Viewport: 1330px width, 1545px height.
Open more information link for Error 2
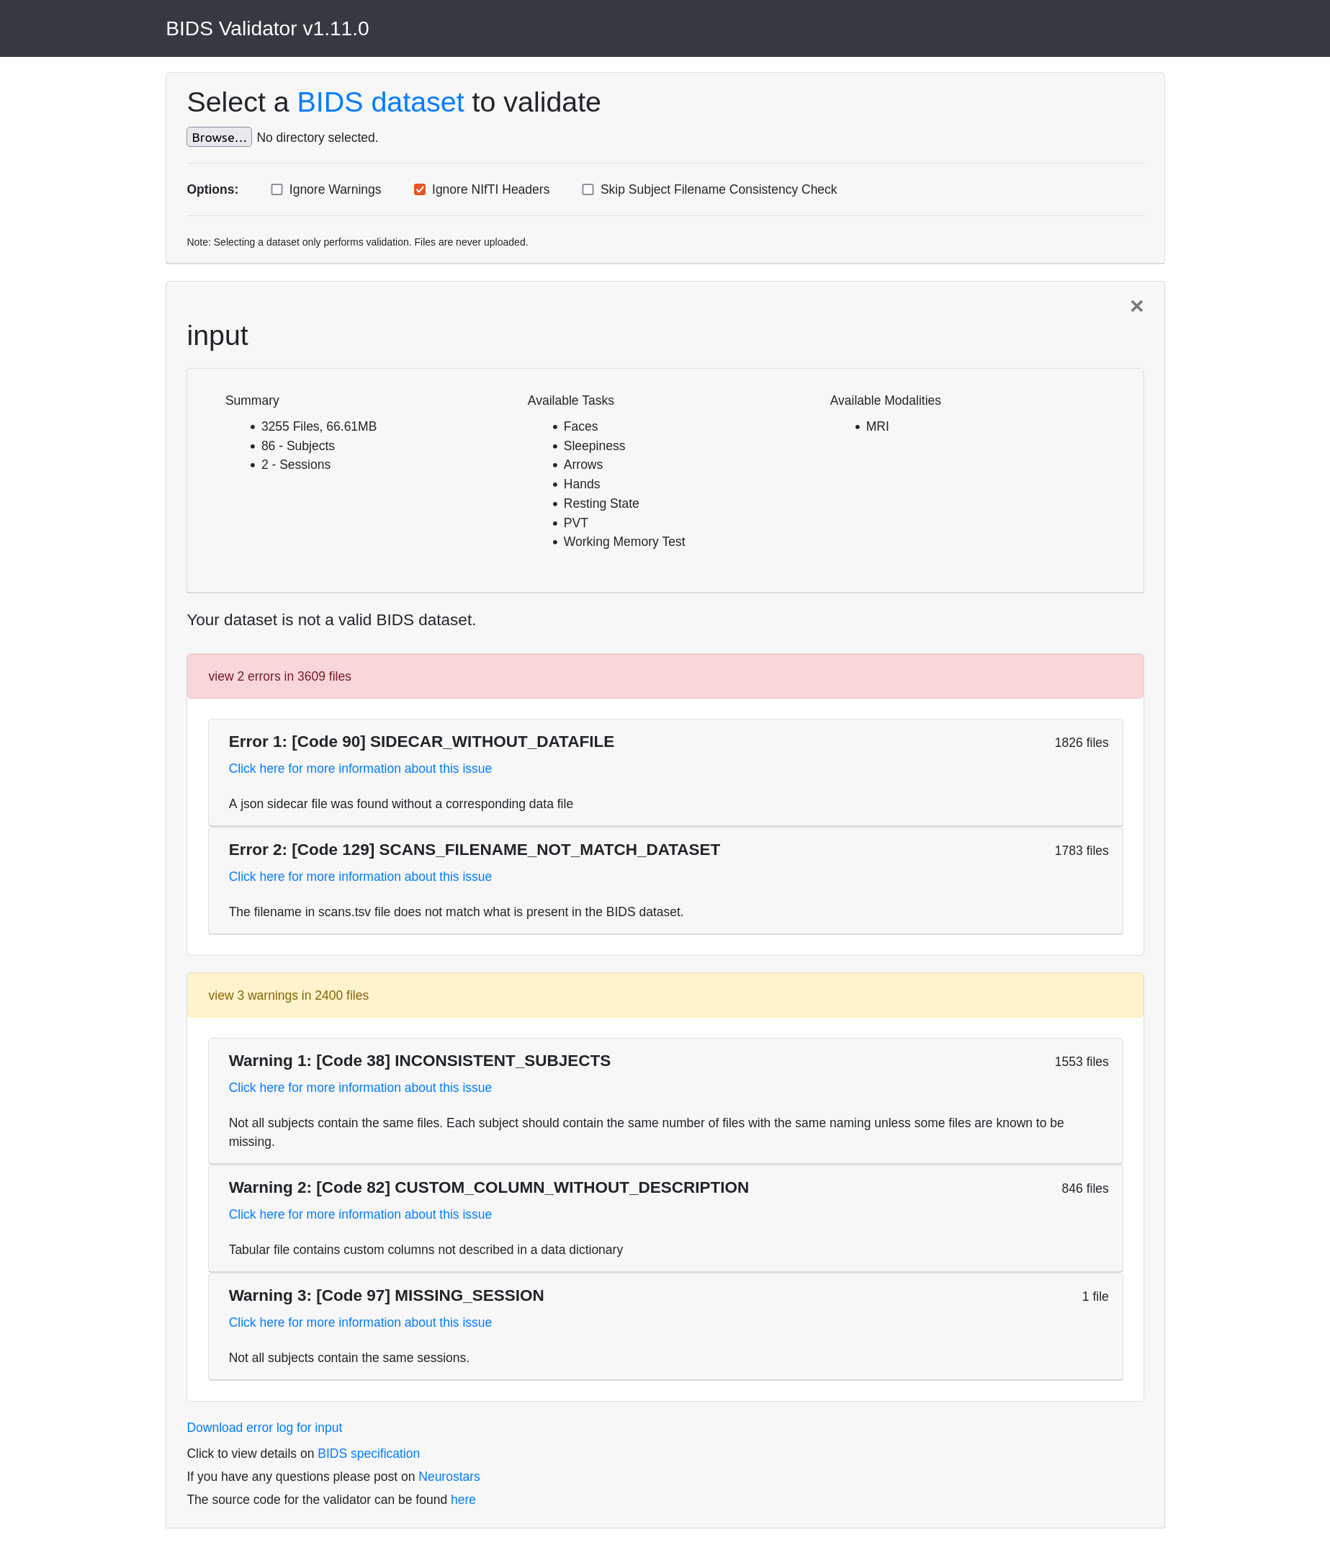[360, 877]
